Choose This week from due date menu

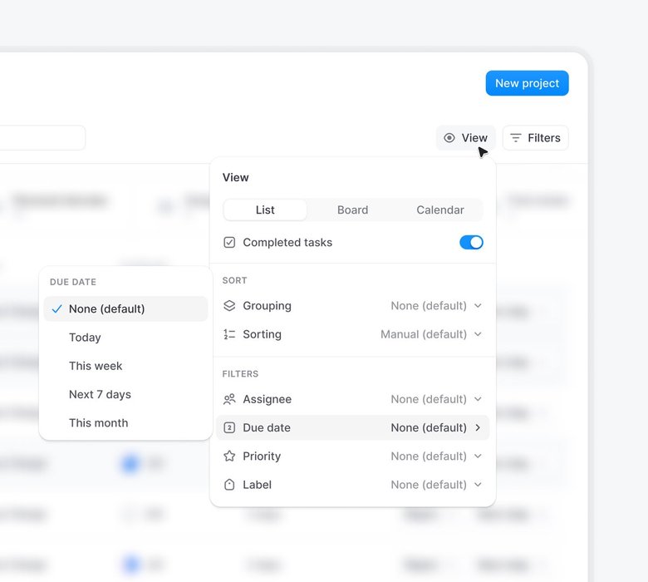point(96,366)
